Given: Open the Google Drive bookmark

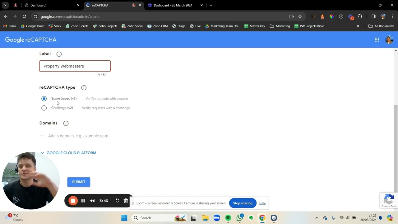Looking at the screenshot, I should tap(32, 26).
